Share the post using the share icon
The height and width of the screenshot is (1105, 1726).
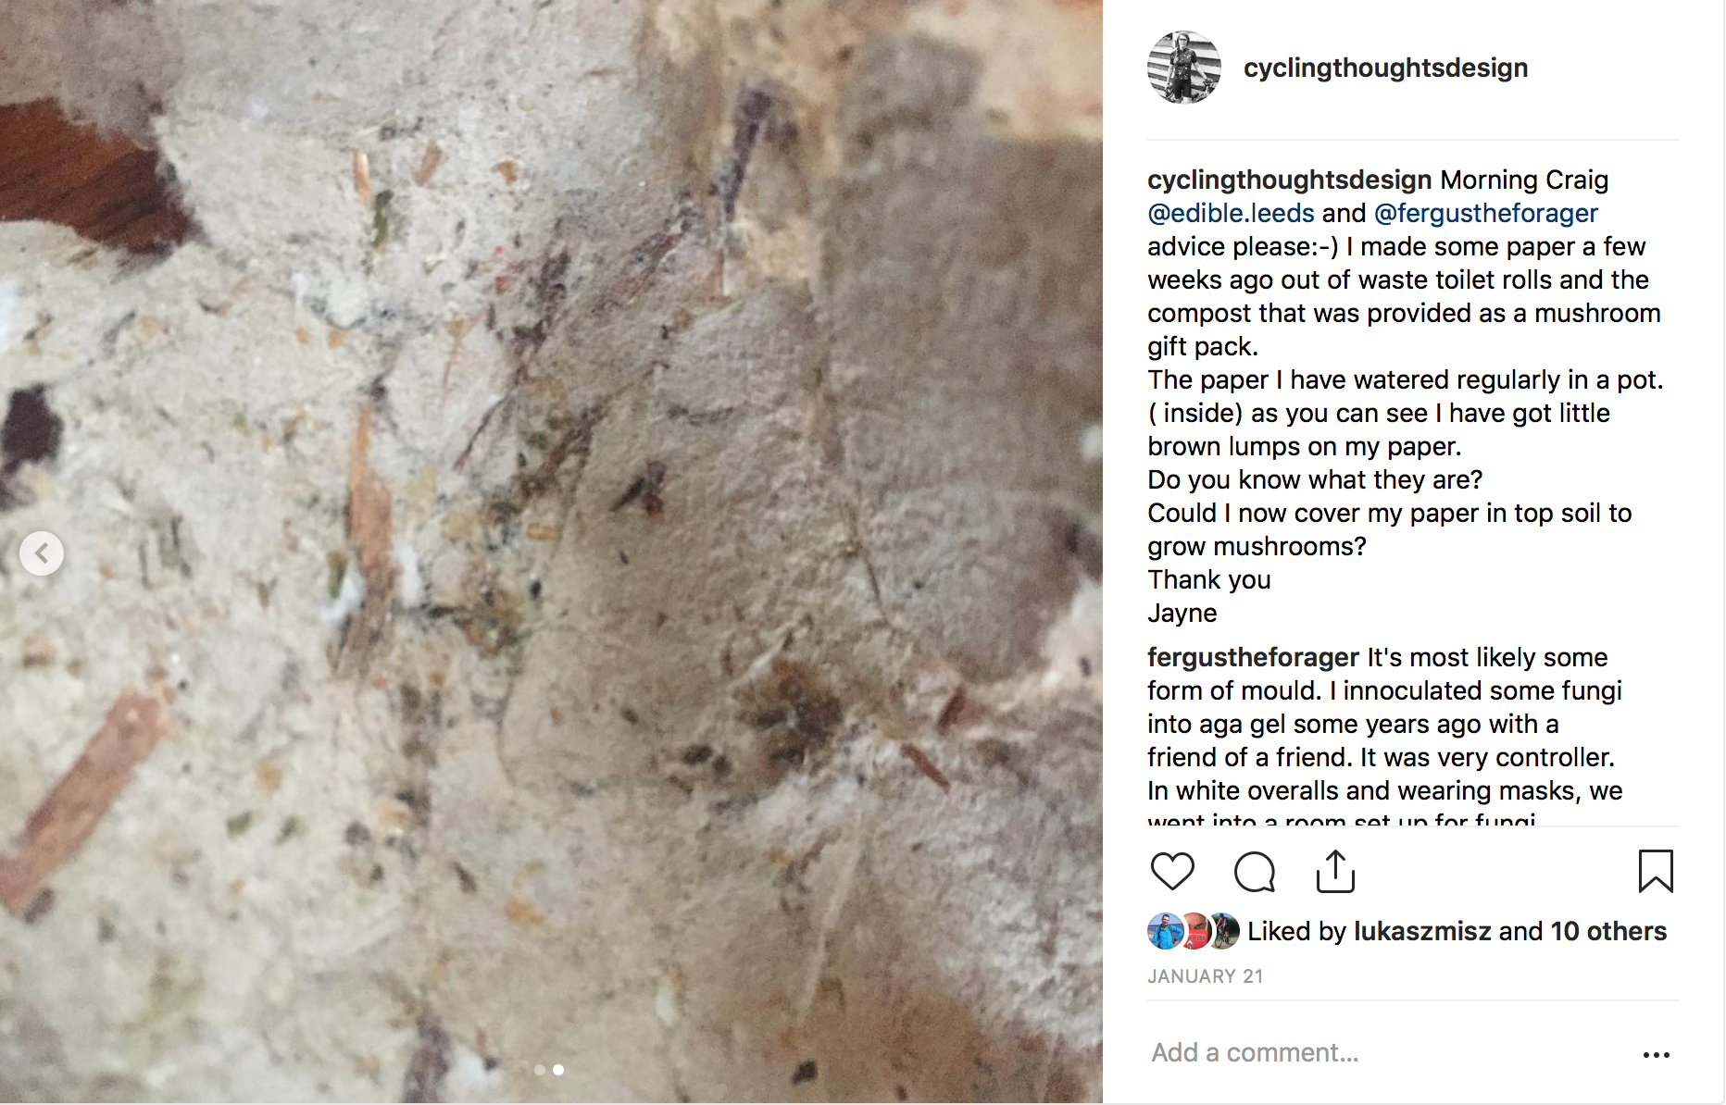tap(1335, 872)
